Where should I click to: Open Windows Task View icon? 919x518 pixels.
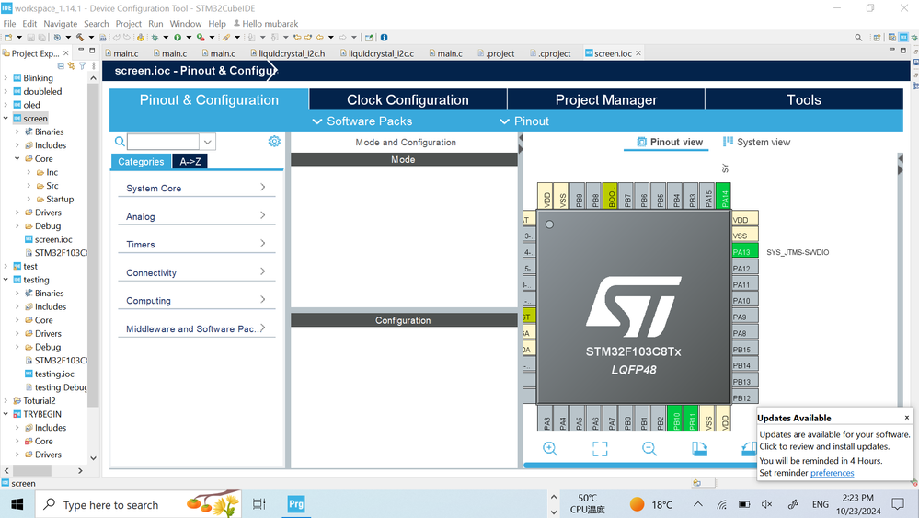(x=259, y=504)
